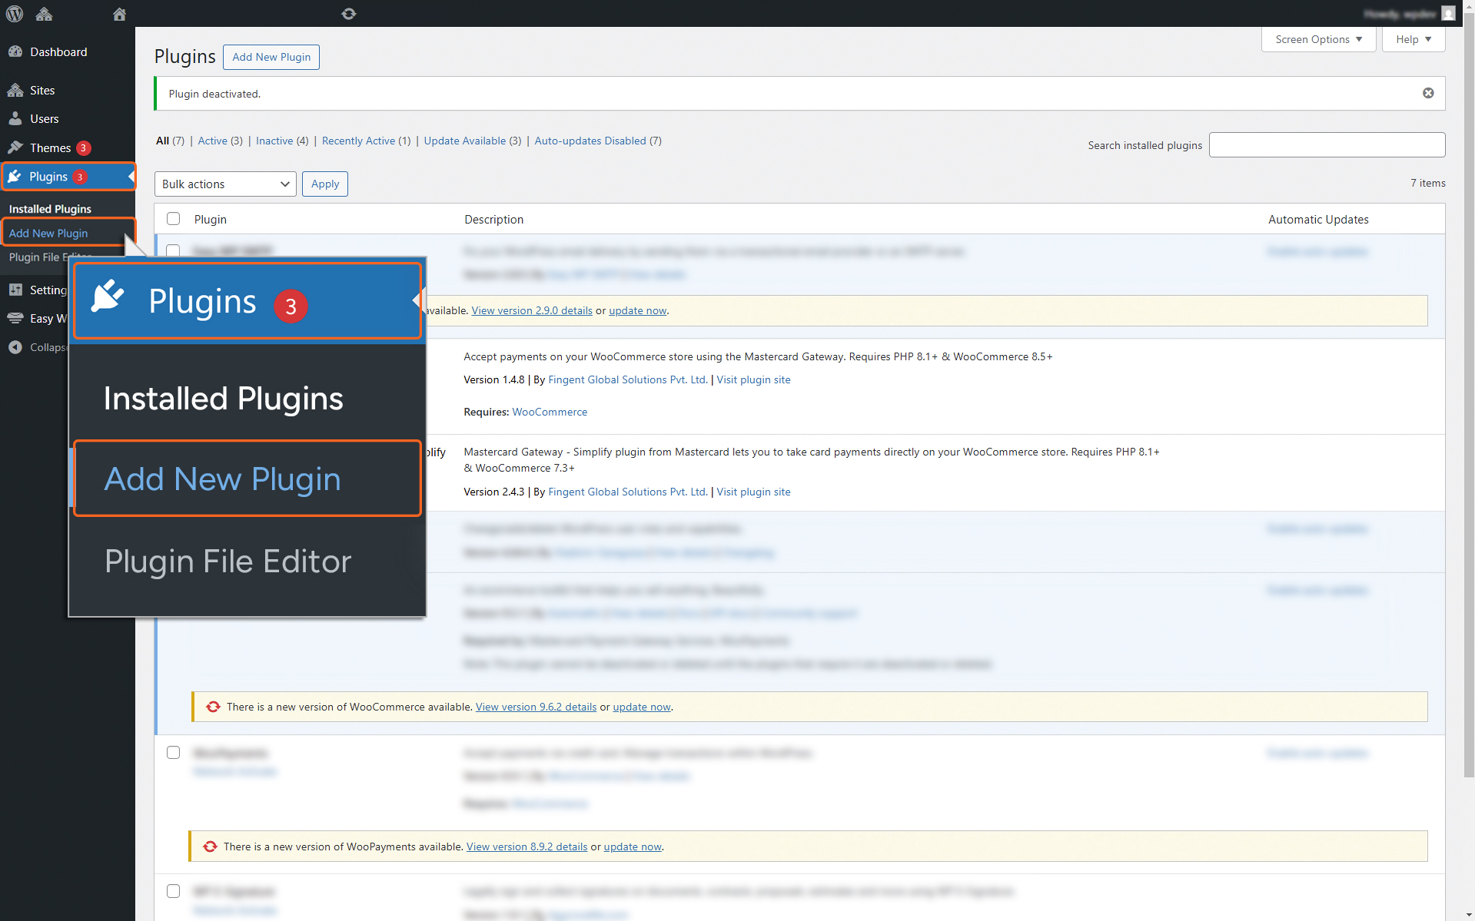Click the red 3 badge next to Themes

click(x=83, y=148)
